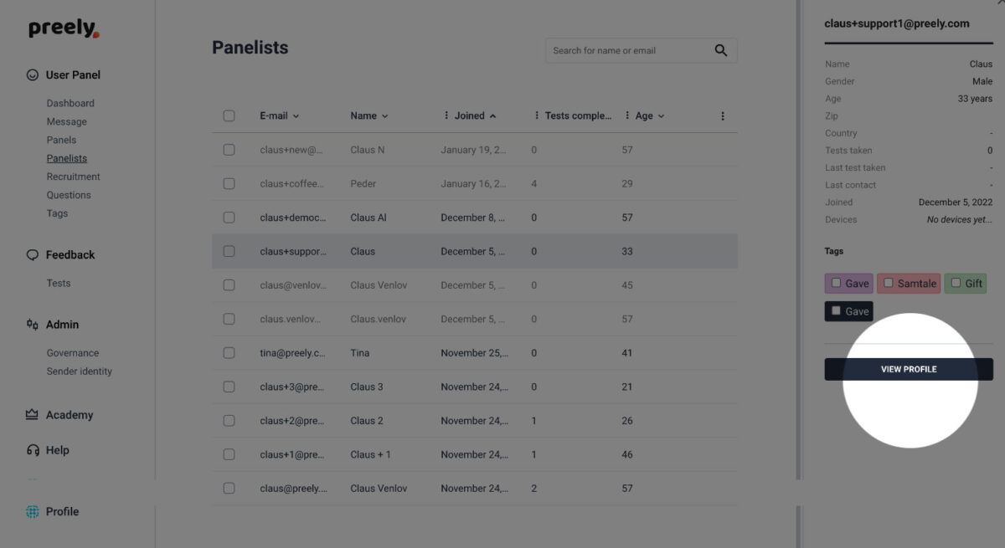The width and height of the screenshot is (1005, 548).
Task: Go to Recruitment in the sidebar
Action: [73, 177]
